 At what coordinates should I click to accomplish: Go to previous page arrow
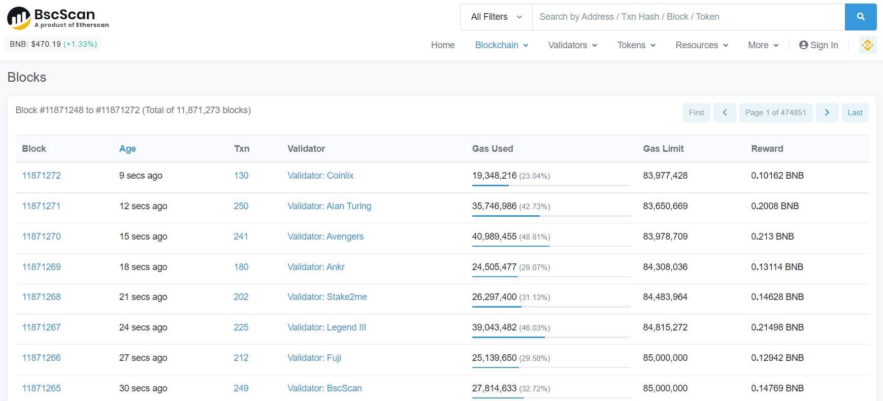(725, 113)
